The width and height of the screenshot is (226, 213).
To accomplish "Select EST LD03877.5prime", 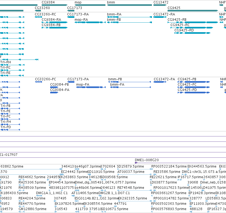I will 163,182.
